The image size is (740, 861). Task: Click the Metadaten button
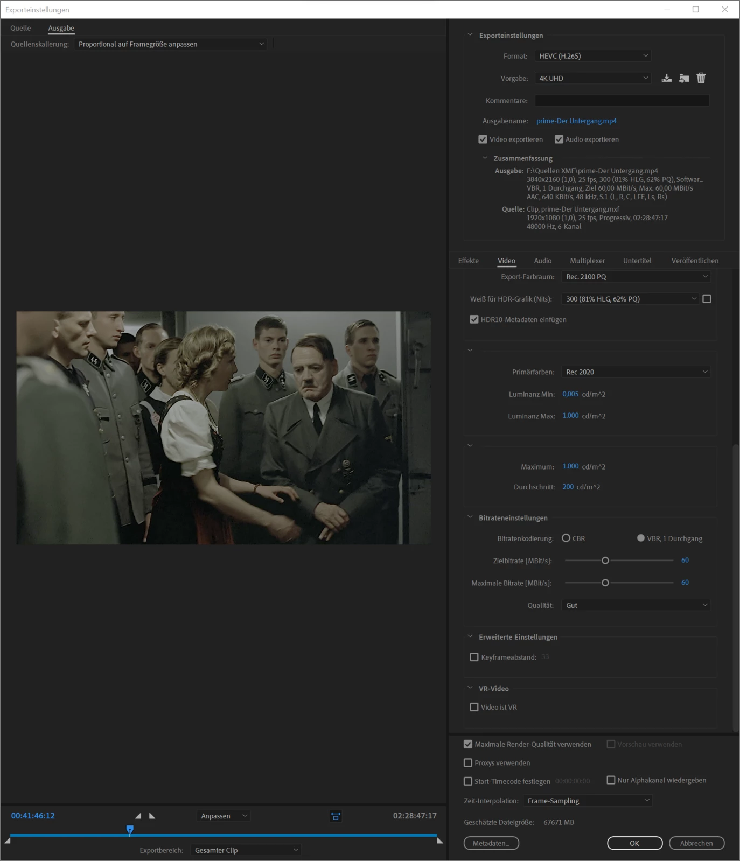491,843
